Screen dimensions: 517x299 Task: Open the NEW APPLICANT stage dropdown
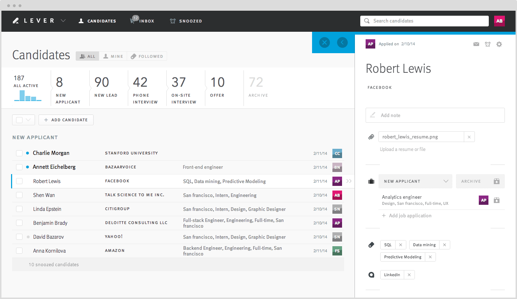click(x=415, y=181)
